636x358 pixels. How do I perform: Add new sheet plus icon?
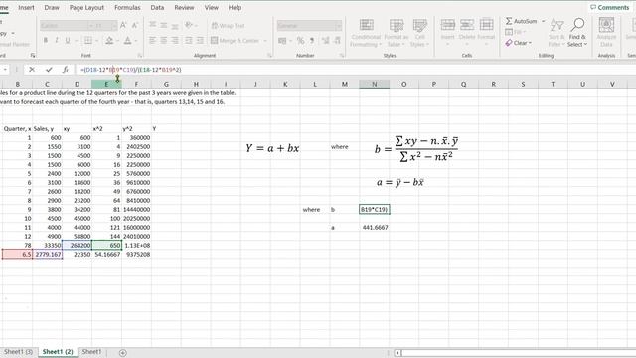pyautogui.click(x=123, y=353)
